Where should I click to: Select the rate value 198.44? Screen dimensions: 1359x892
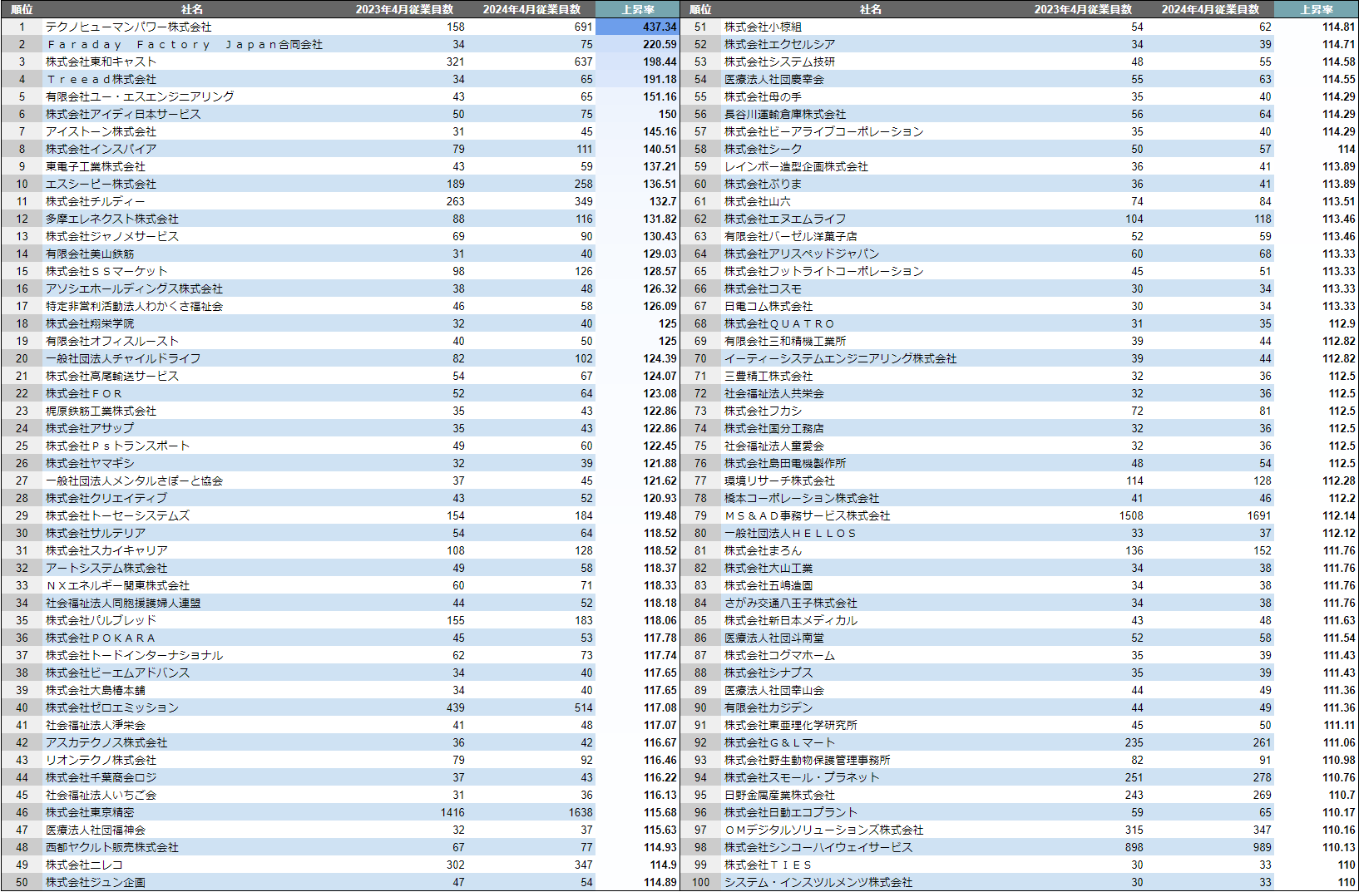click(660, 62)
